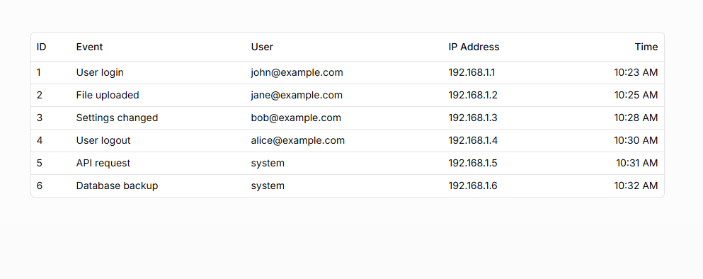Click the 10:23 AM time cell

click(636, 73)
